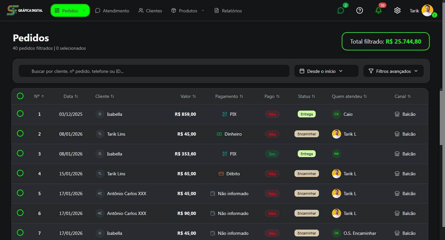Click the Gráfica Digital logo
This screenshot has width=445, height=240.
24,10
